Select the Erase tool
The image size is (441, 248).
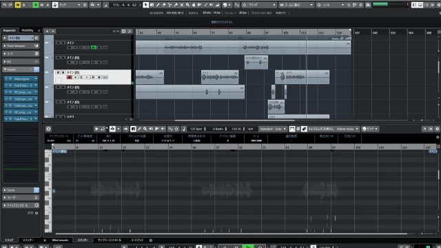tap(164, 5)
